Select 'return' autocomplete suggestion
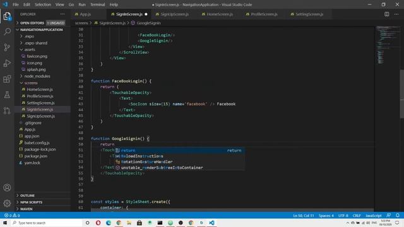Viewport: 404px width, 227px height. [x=179, y=150]
